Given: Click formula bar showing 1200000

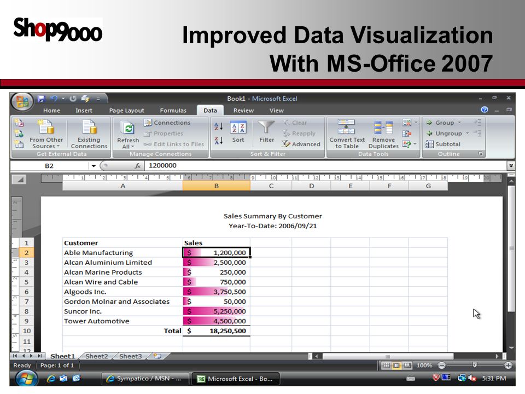Looking at the screenshot, I should [325, 165].
